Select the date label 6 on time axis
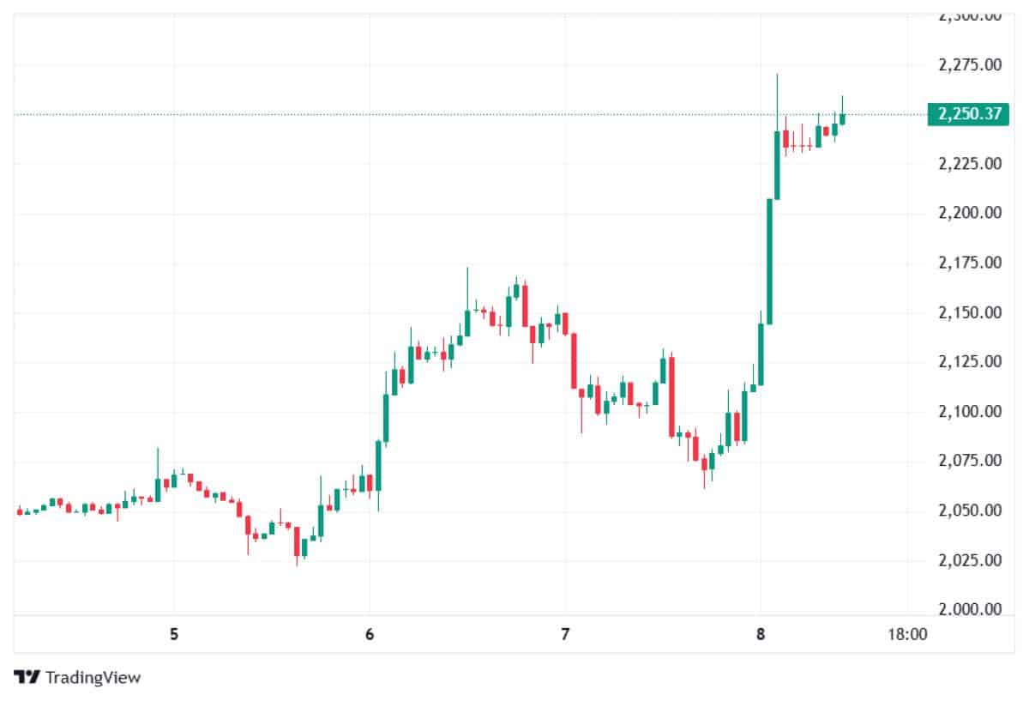This screenshot has width=1029, height=701. (370, 636)
